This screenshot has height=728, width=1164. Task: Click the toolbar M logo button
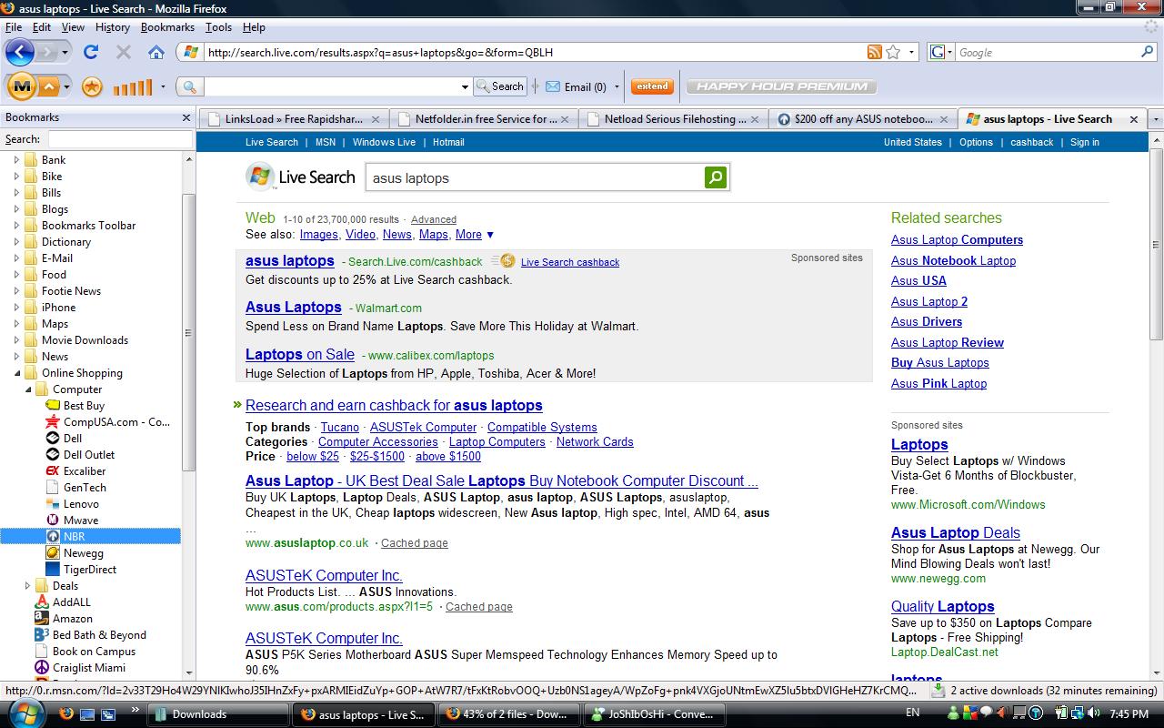coord(22,86)
